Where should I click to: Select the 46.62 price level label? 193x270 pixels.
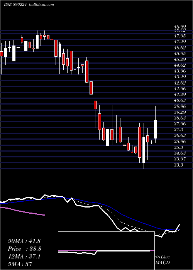coord(180,47)
